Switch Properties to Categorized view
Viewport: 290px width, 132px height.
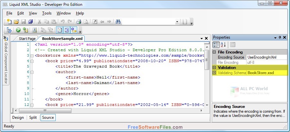pyautogui.click(x=216, y=44)
